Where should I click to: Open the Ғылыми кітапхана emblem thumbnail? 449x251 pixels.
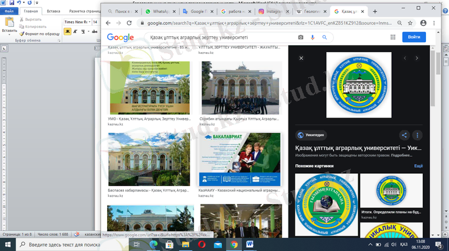(327, 204)
